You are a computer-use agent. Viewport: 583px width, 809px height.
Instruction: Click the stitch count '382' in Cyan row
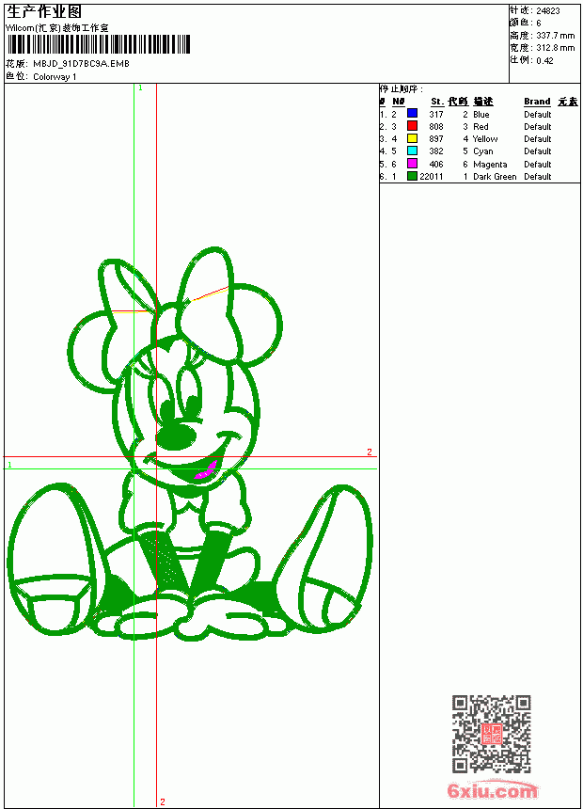coord(436,151)
